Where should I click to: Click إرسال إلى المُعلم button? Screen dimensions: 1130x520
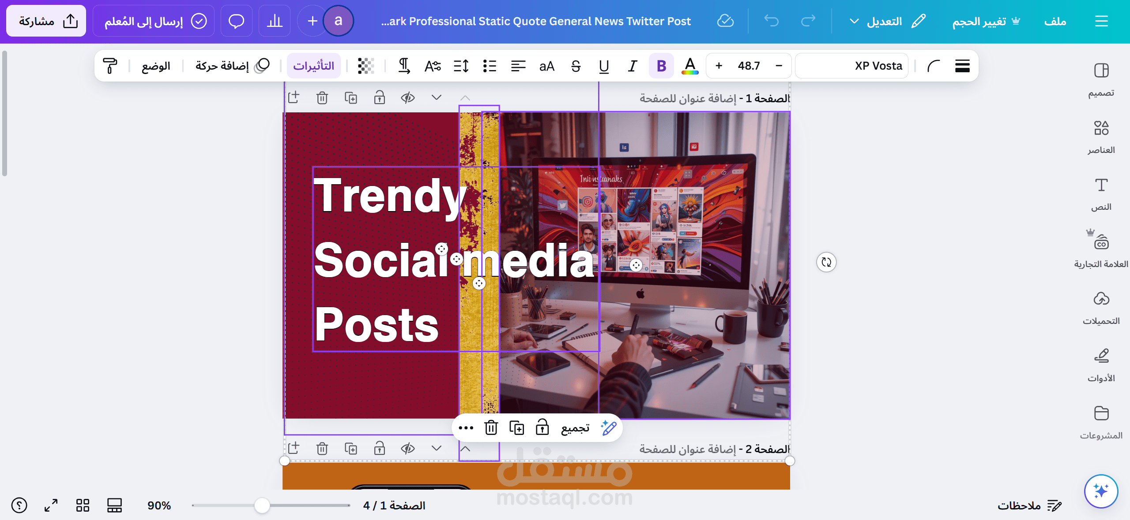click(154, 21)
